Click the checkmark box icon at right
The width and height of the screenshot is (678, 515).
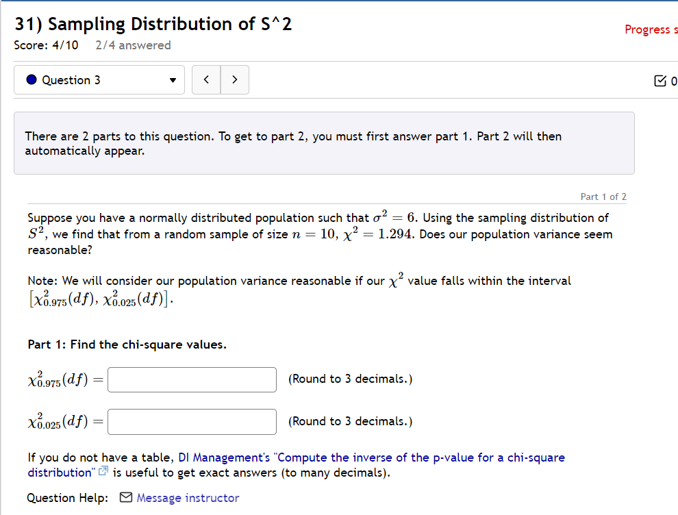point(660,81)
